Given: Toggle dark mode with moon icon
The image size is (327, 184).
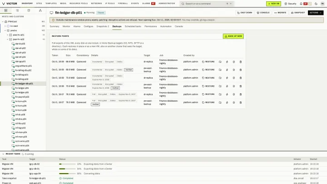Looking at the screenshot, I should [316, 4].
